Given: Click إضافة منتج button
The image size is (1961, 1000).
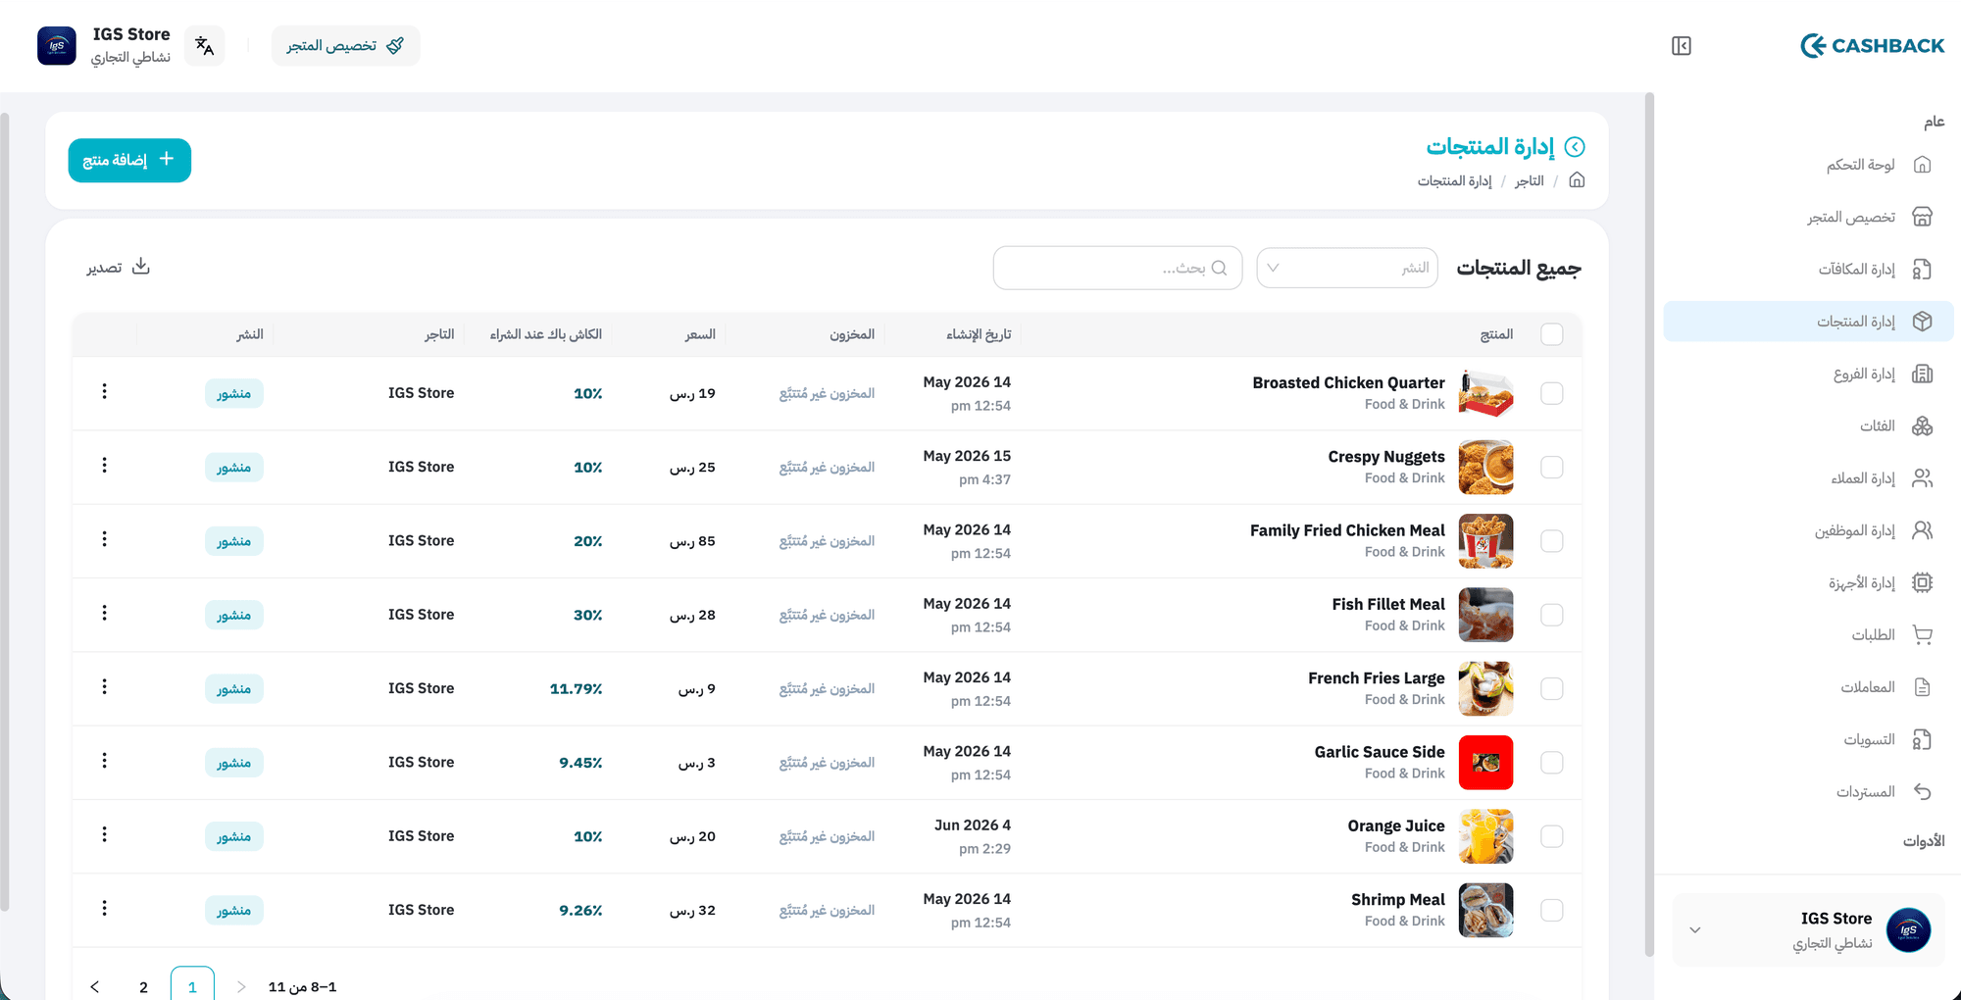Looking at the screenshot, I should 129,160.
